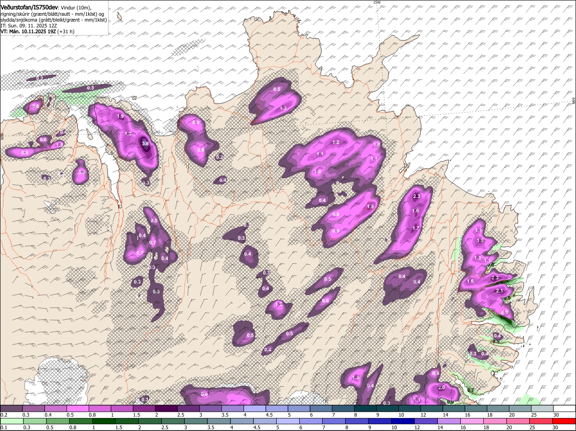Pick the bottom legend swatch between 0.5 and 0.8
The width and height of the screenshot is (576, 431).
[58, 421]
